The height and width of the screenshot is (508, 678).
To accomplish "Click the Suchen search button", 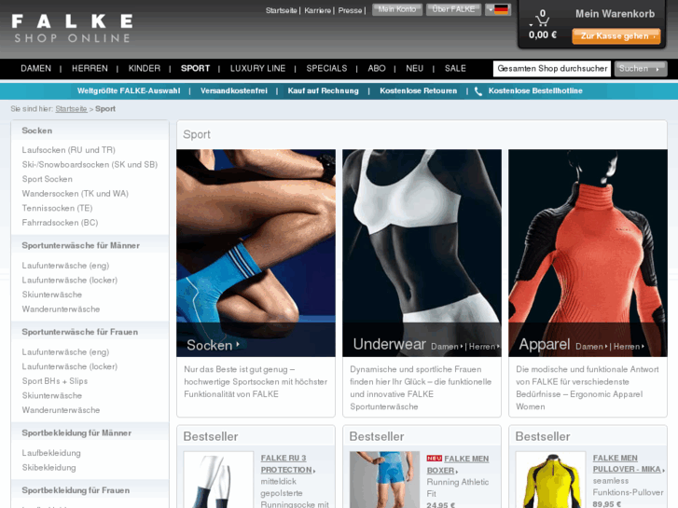I will point(641,69).
